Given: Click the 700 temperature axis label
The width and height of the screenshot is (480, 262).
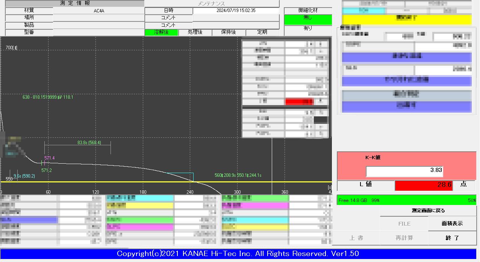Looking at the screenshot, I should [x=11, y=48].
